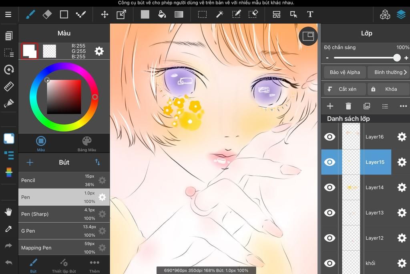Click the list view sidebar icon
Viewport: 410px width, 274px height.
pos(9,155)
